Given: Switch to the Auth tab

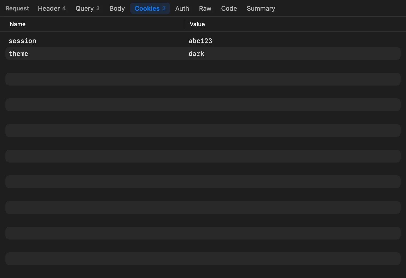Looking at the screenshot, I should click(182, 9).
